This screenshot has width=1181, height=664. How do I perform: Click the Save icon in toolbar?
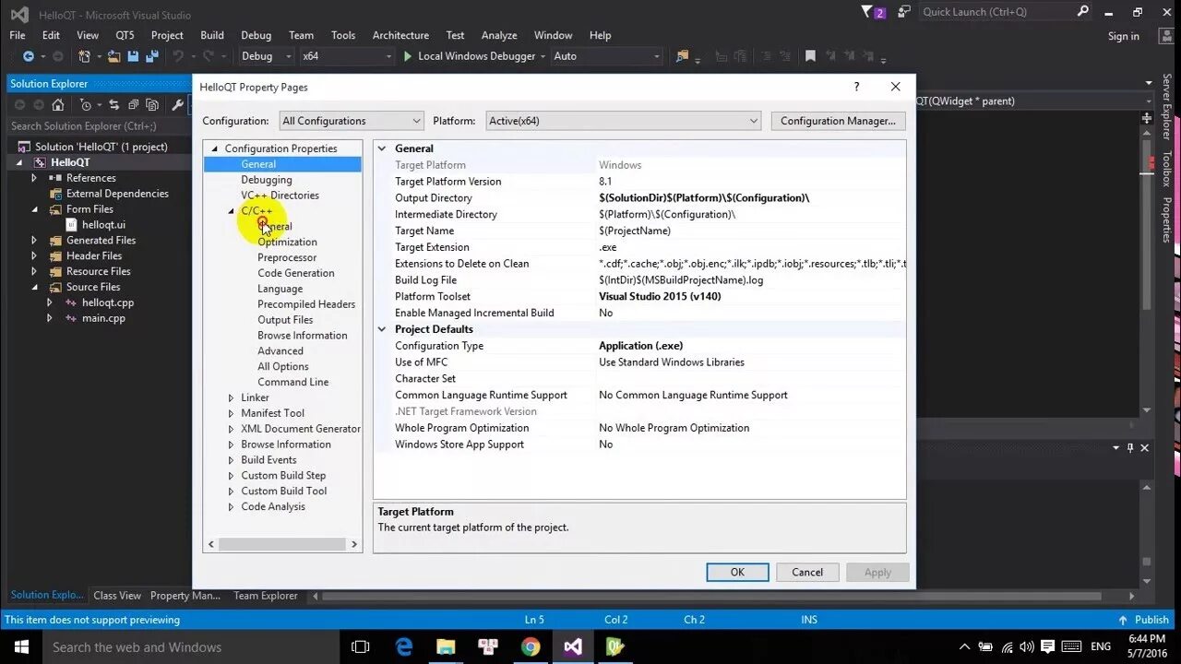click(x=133, y=56)
